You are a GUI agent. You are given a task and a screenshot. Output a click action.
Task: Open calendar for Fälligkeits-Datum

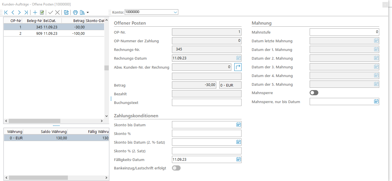pos(238,159)
